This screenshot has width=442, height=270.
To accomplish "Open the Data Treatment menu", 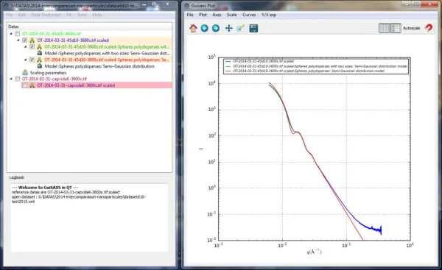I will coord(46,15).
